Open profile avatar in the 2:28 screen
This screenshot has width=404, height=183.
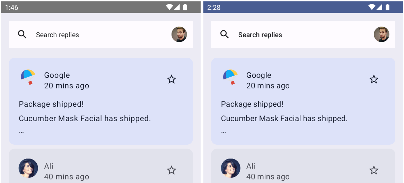(x=381, y=35)
